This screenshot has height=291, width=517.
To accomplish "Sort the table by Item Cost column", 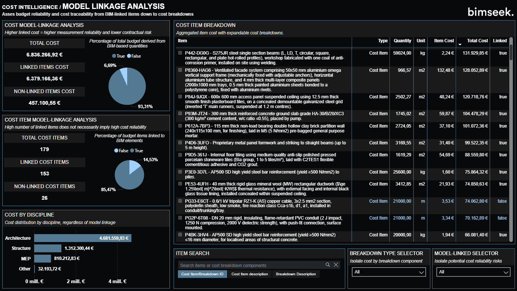I will pos(444,41).
